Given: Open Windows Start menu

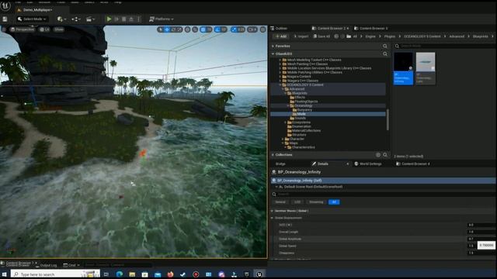Looking at the screenshot, I should [x=4, y=274].
